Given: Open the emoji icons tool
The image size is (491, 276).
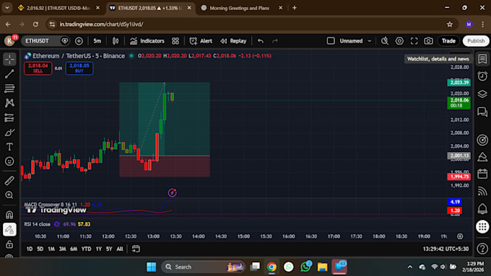Looking at the screenshot, I should click(9, 161).
